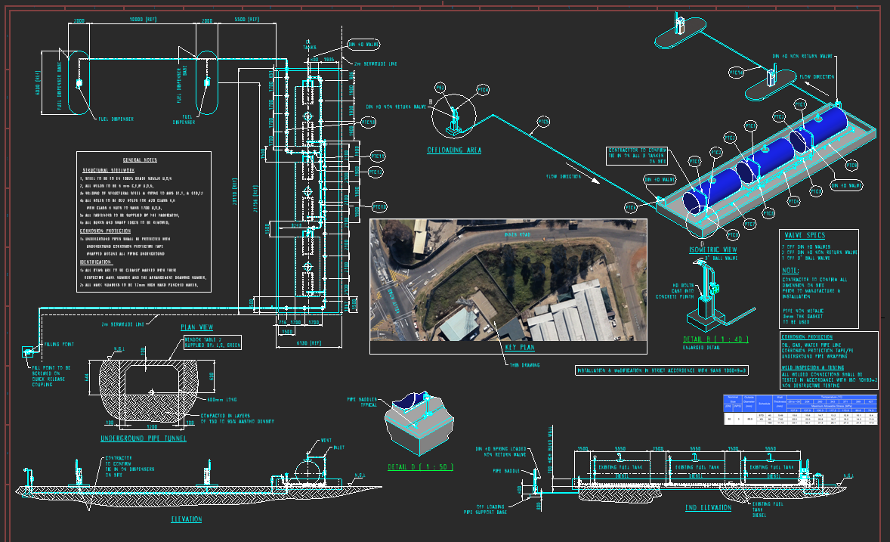Viewport: 890px width, 542px height.
Task: Select the OFFLOADING AREA label
Action: point(454,150)
